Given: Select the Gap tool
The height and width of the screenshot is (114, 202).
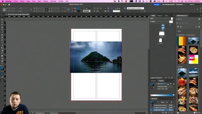Looking at the screenshot, I should pyautogui.click(x=2, y=25).
